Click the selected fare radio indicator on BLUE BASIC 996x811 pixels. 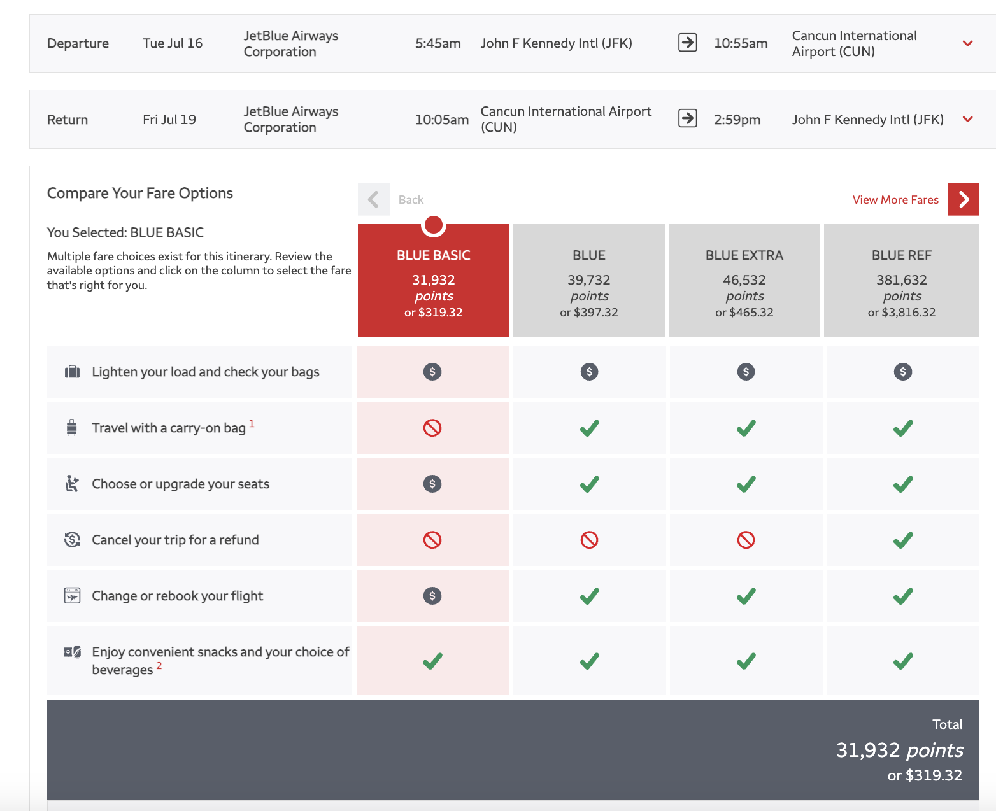[x=434, y=225]
